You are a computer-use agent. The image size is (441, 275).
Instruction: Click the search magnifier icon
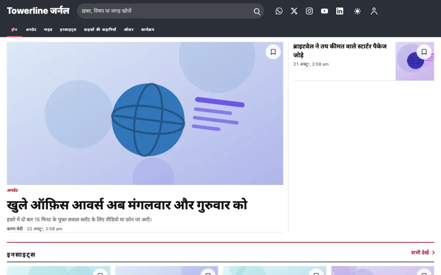coord(257,11)
